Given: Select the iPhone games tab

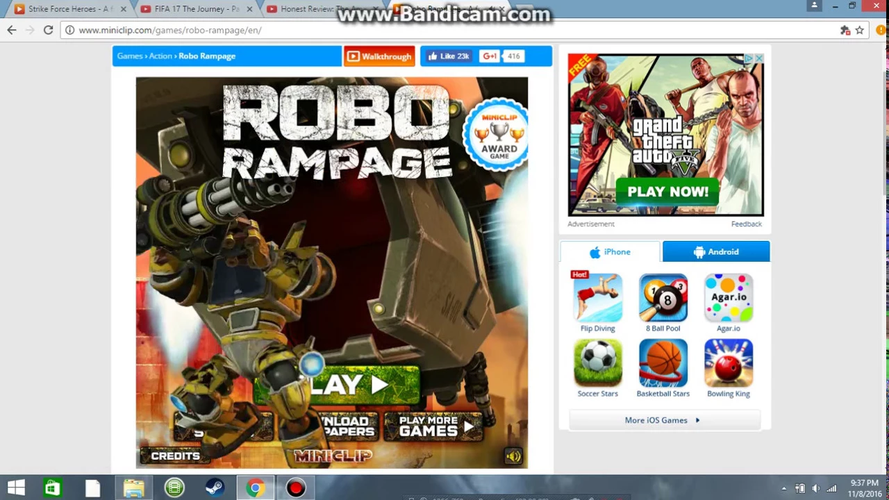Looking at the screenshot, I should click(x=610, y=252).
